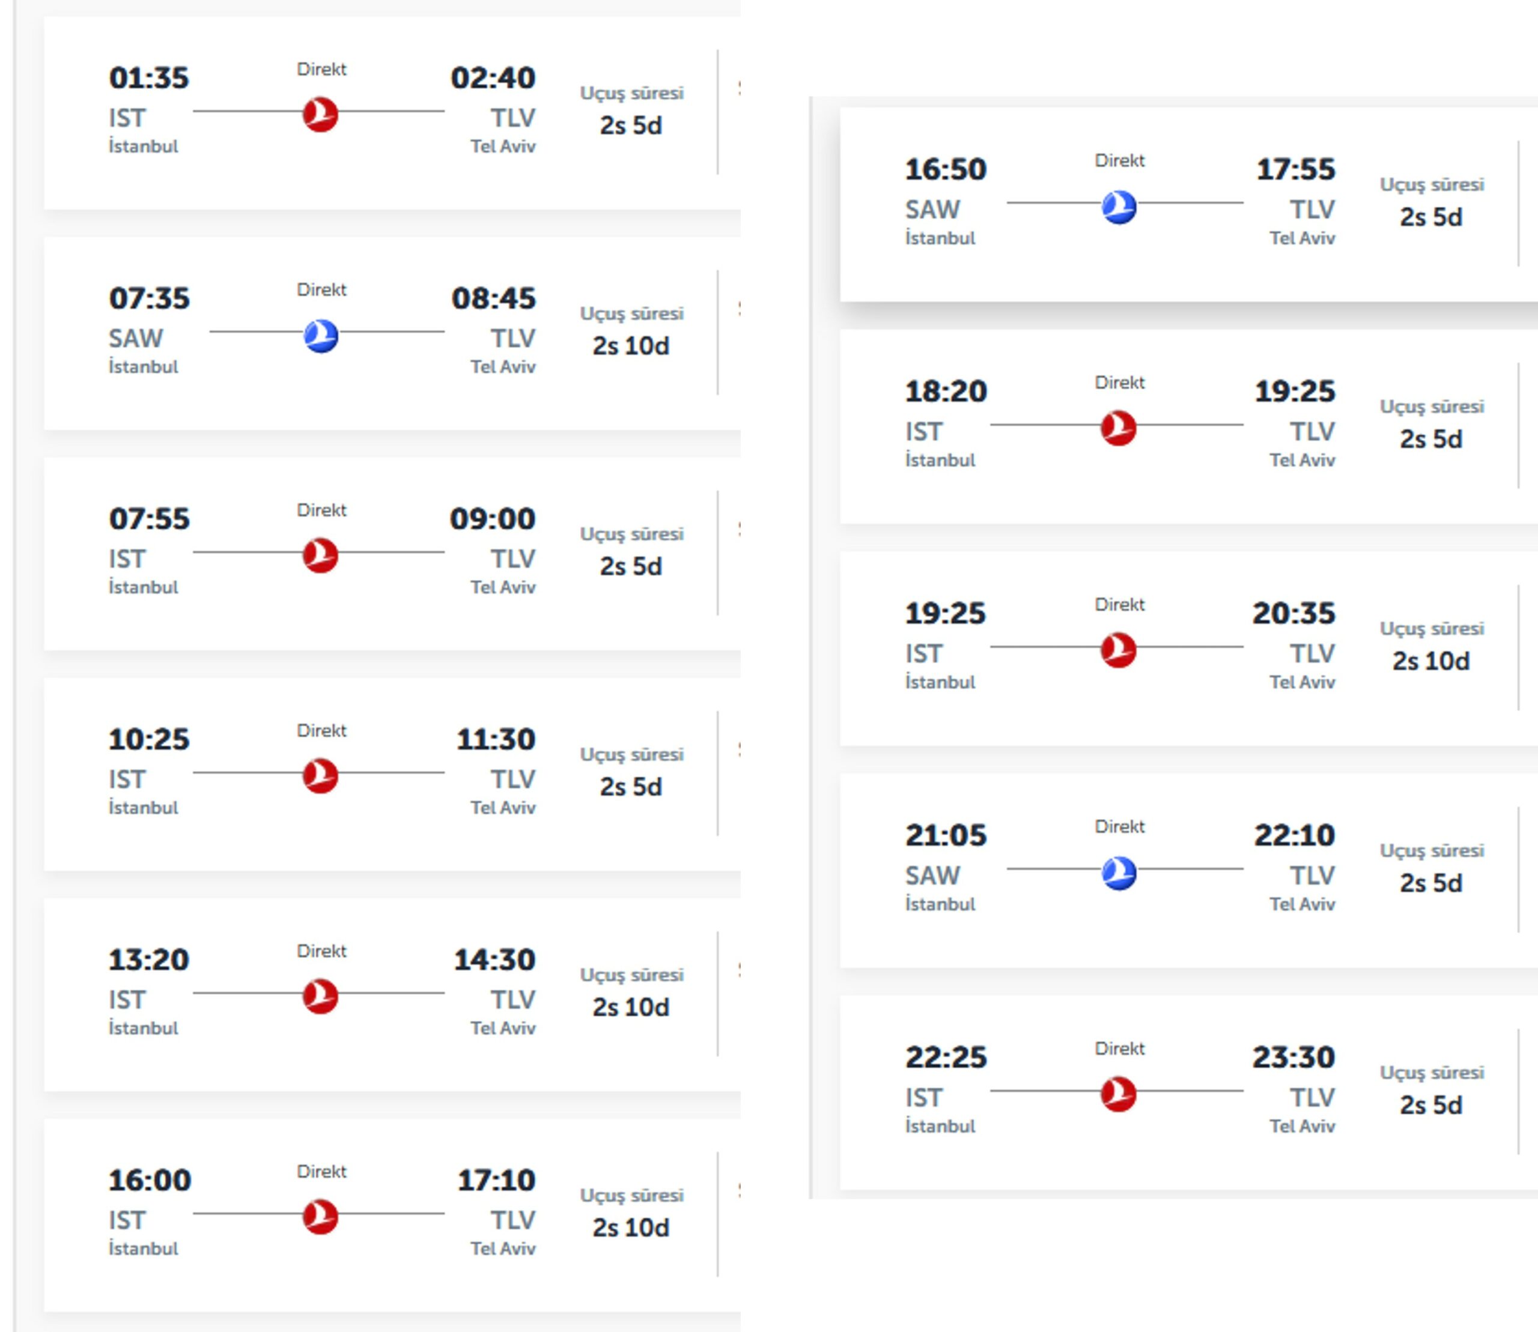Viewport: 1538px width, 1332px height.
Task: Click 2s 10d duration of 16:00 flight
Action: 631,1227
